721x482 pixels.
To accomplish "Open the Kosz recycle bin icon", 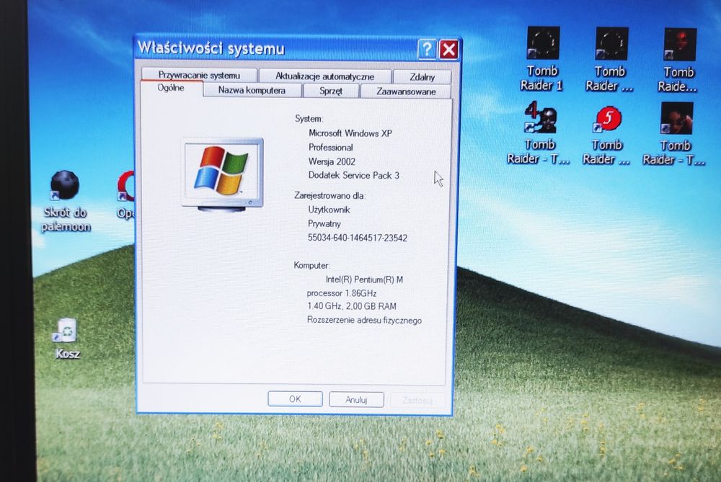I will click(x=67, y=339).
